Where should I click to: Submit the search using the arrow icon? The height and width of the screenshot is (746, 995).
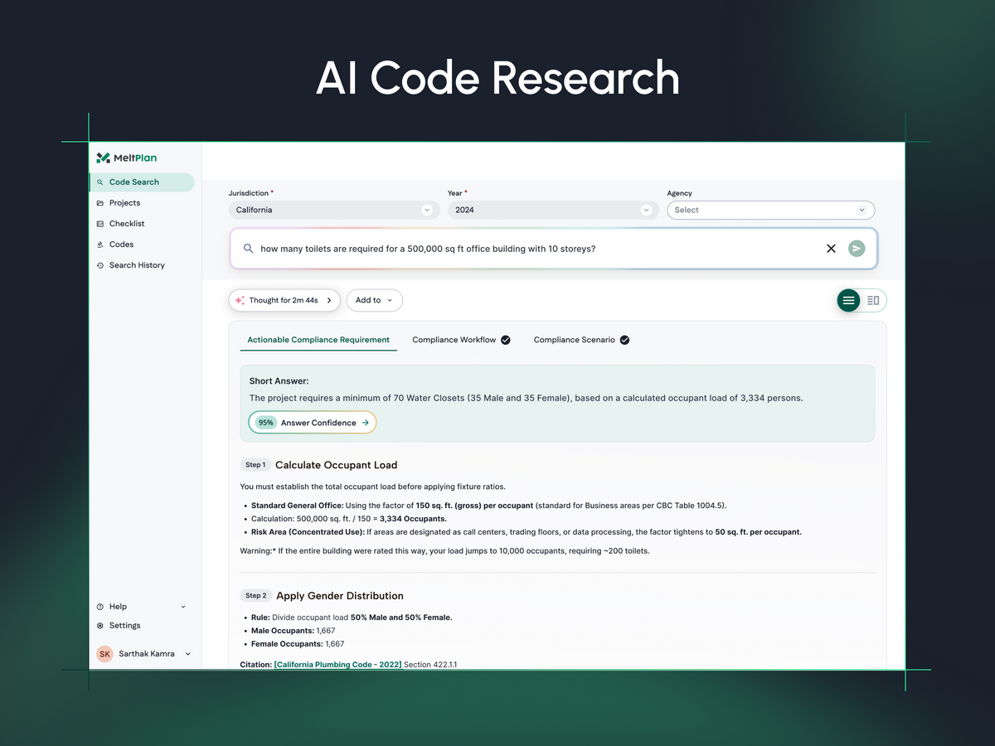point(857,248)
